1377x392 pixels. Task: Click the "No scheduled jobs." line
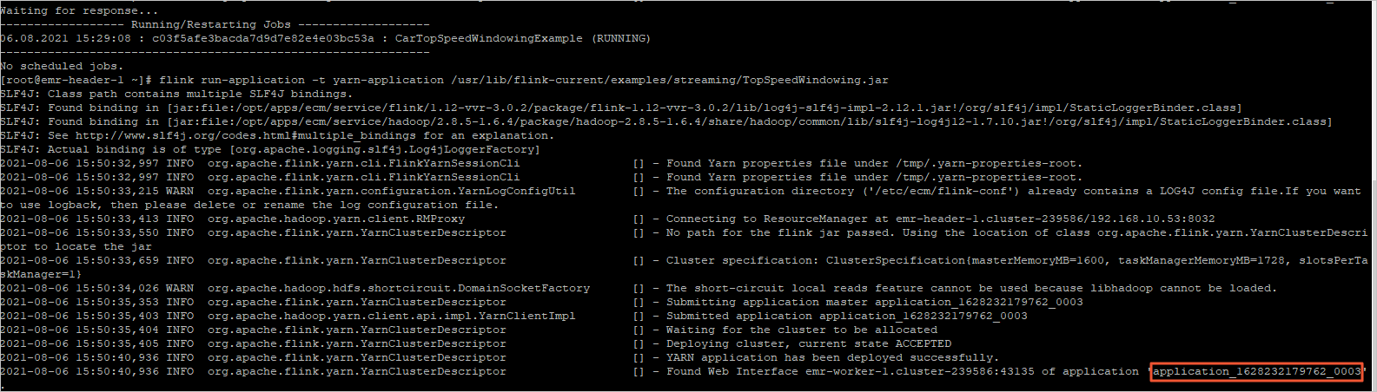tap(62, 66)
